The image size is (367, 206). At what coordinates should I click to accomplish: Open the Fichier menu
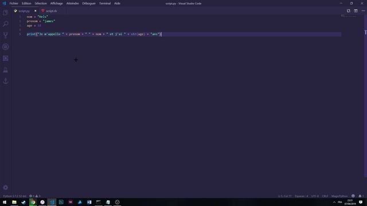pyautogui.click(x=14, y=3)
